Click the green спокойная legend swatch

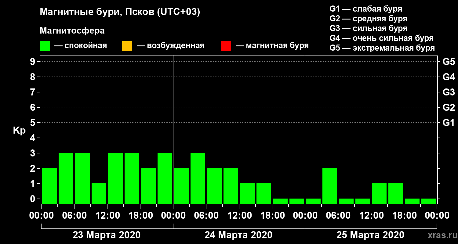45,46
